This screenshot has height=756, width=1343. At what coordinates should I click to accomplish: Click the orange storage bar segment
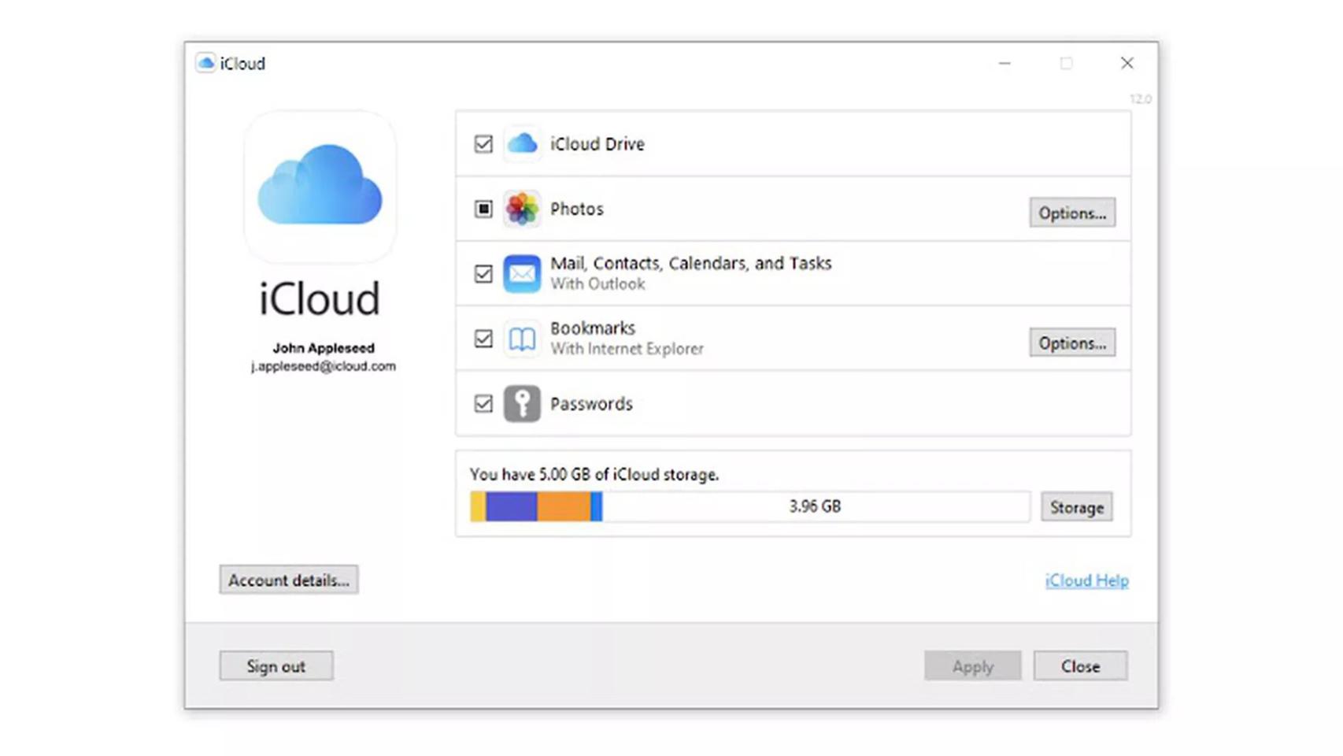564,506
